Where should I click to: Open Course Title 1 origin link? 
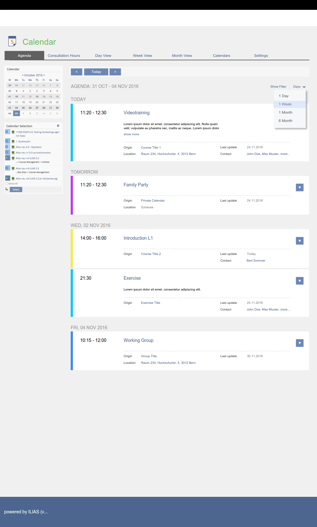tap(151, 148)
